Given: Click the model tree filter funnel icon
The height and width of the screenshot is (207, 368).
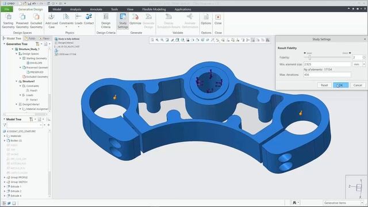Looking at the screenshot, I should (5, 125).
